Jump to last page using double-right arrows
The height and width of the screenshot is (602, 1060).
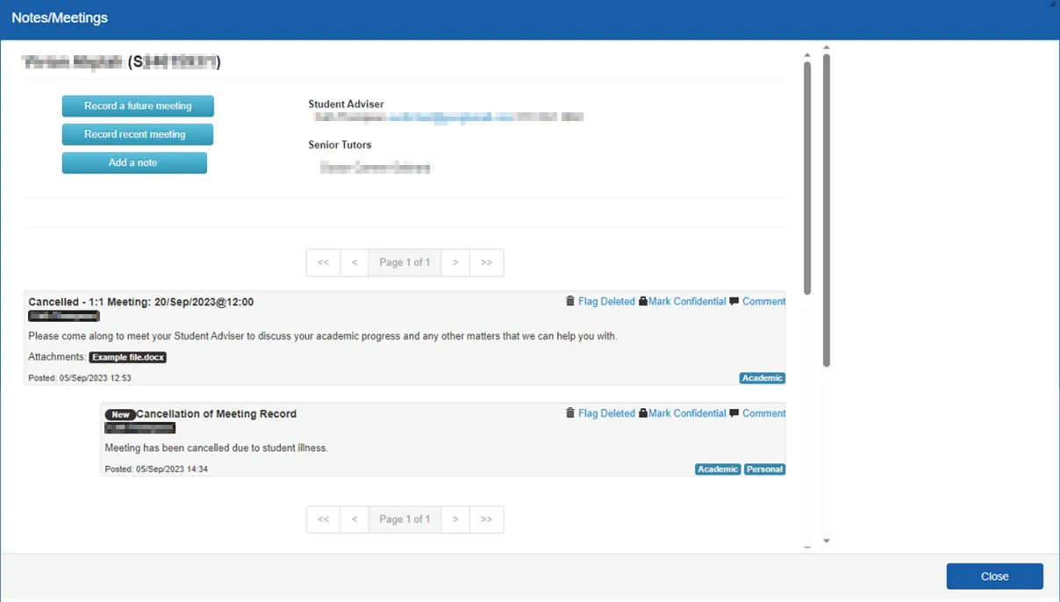click(x=486, y=262)
